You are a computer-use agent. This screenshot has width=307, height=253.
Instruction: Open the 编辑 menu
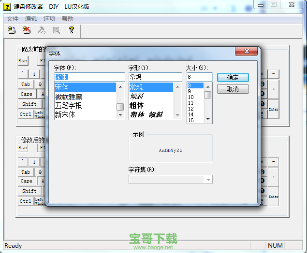point(31,19)
